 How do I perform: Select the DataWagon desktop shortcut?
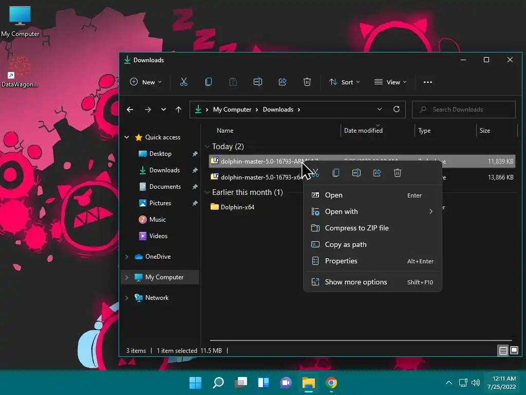[20, 72]
